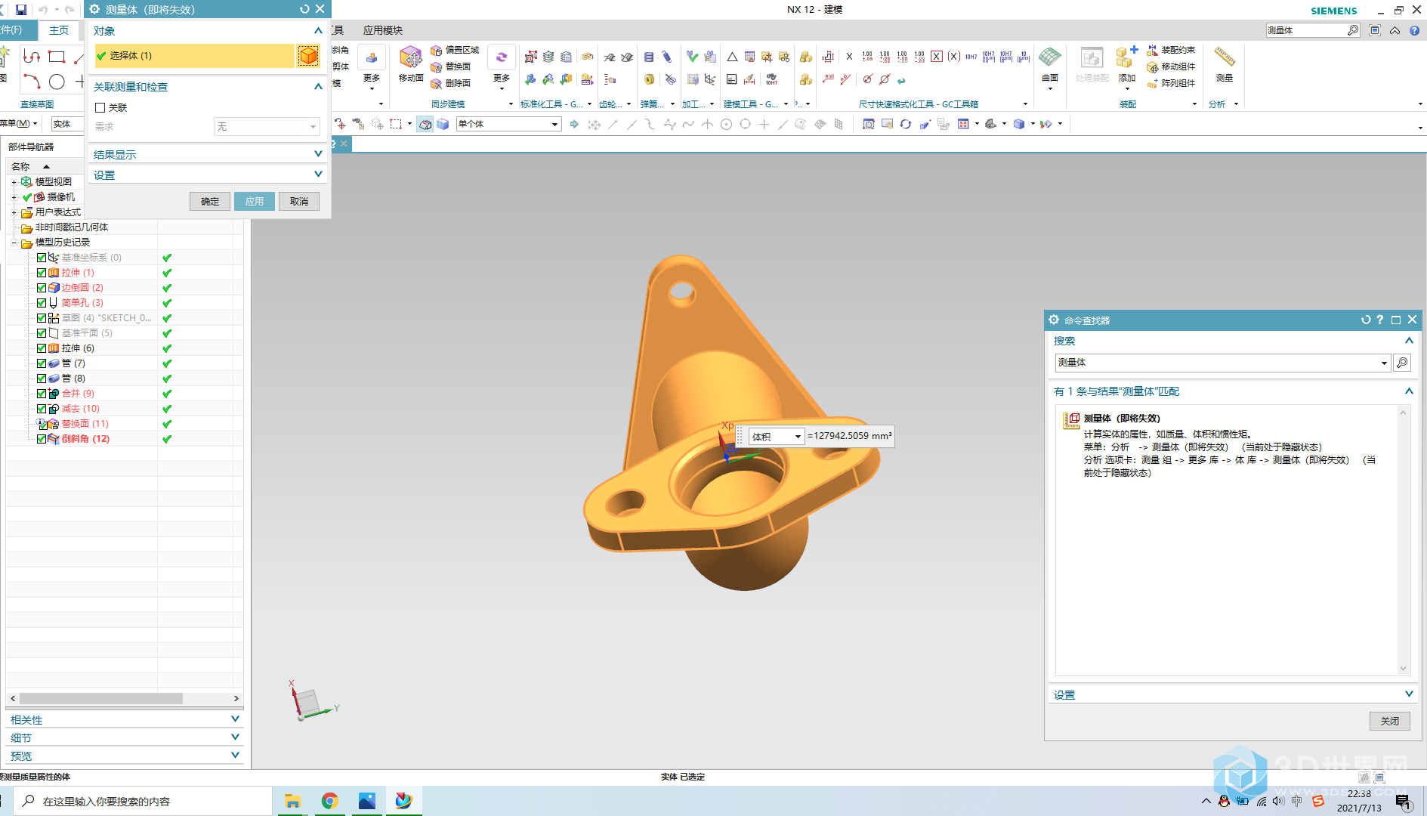Viewport: 1427px width, 816px height.
Task: Select the circle sketch tool
Action: (57, 82)
